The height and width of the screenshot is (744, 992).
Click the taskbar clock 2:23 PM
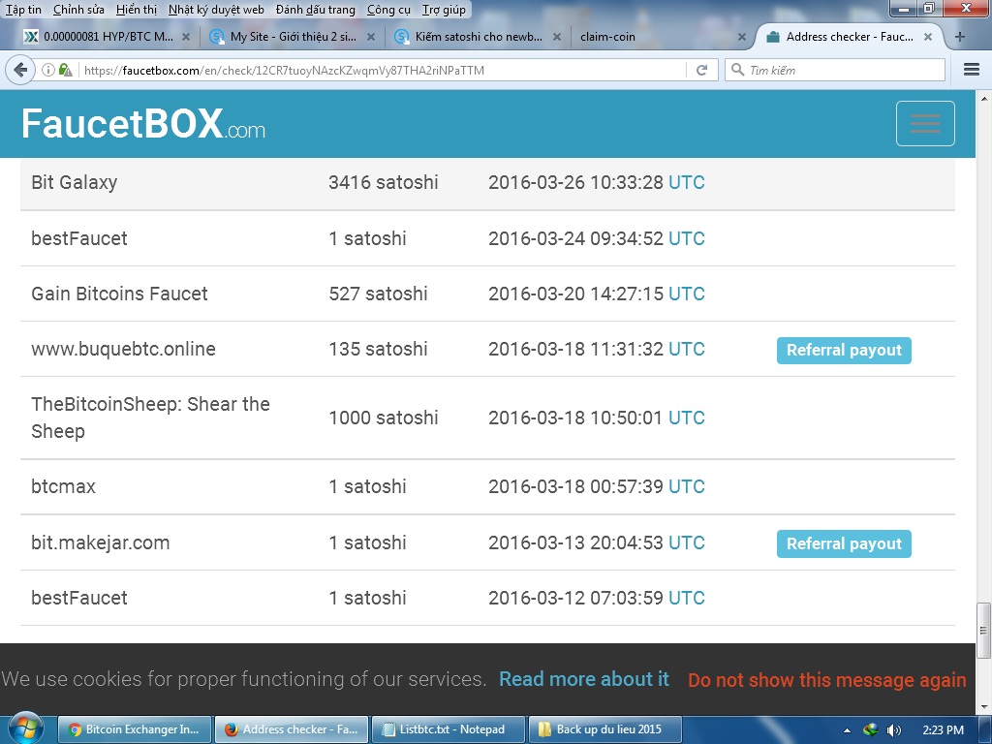click(x=943, y=730)
